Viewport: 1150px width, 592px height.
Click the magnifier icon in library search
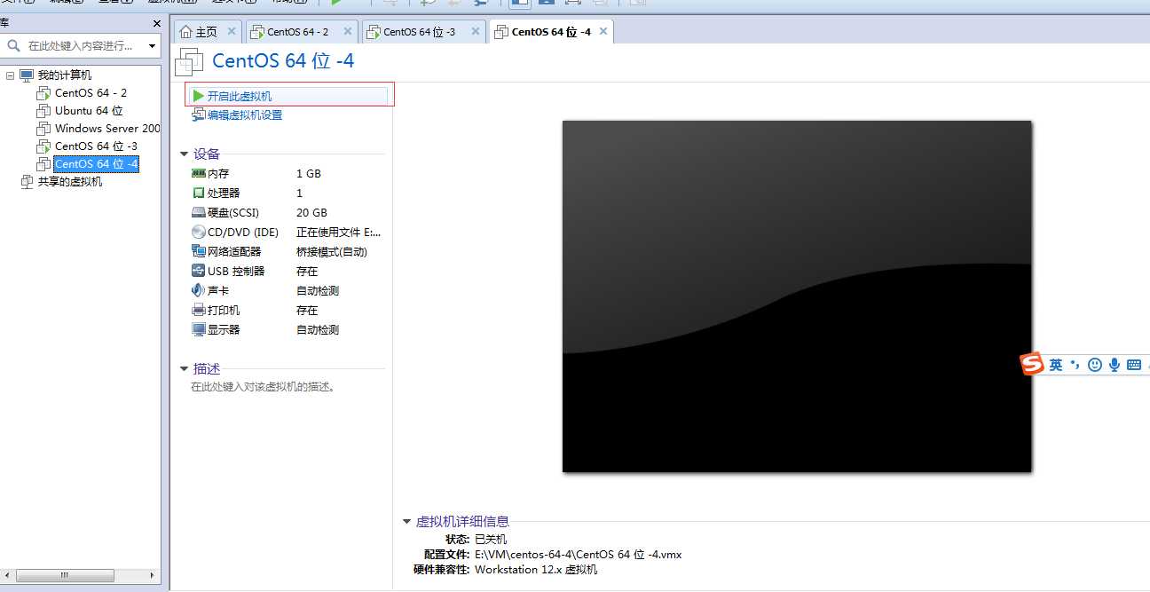(13, 45)
